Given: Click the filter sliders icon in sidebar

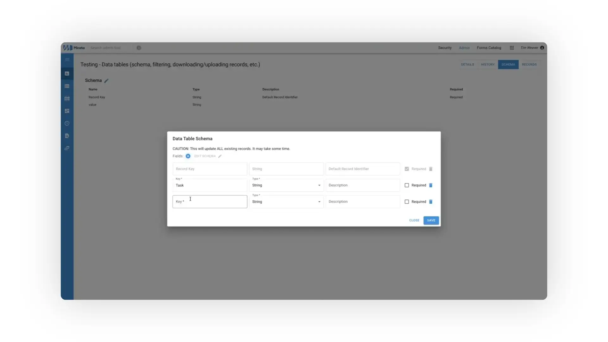Looking at the screenshot, I should click(67, 98).
